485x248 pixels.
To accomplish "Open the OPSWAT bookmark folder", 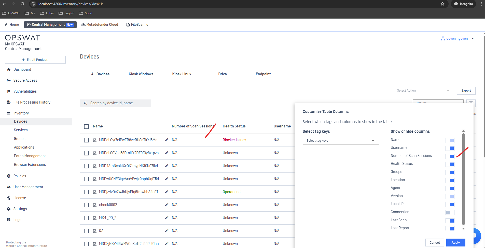I will coord(11,13).
